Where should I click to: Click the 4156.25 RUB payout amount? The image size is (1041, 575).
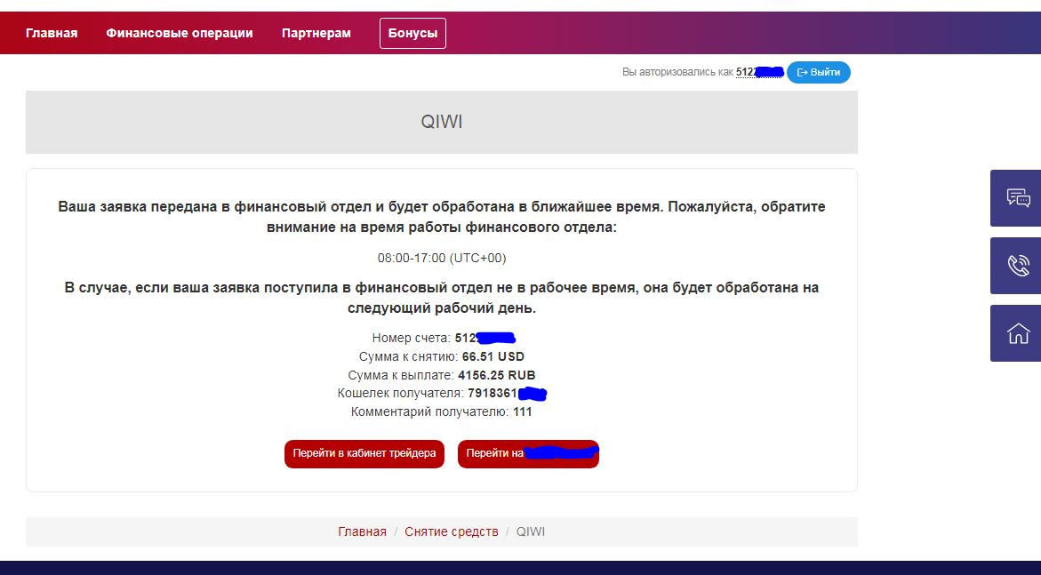pos(497,375)
